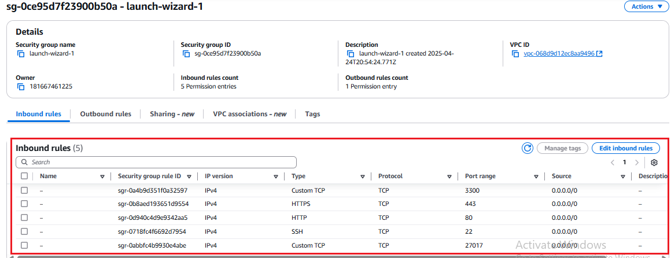Check the HTTP port 80 rule

pos(24,218)
